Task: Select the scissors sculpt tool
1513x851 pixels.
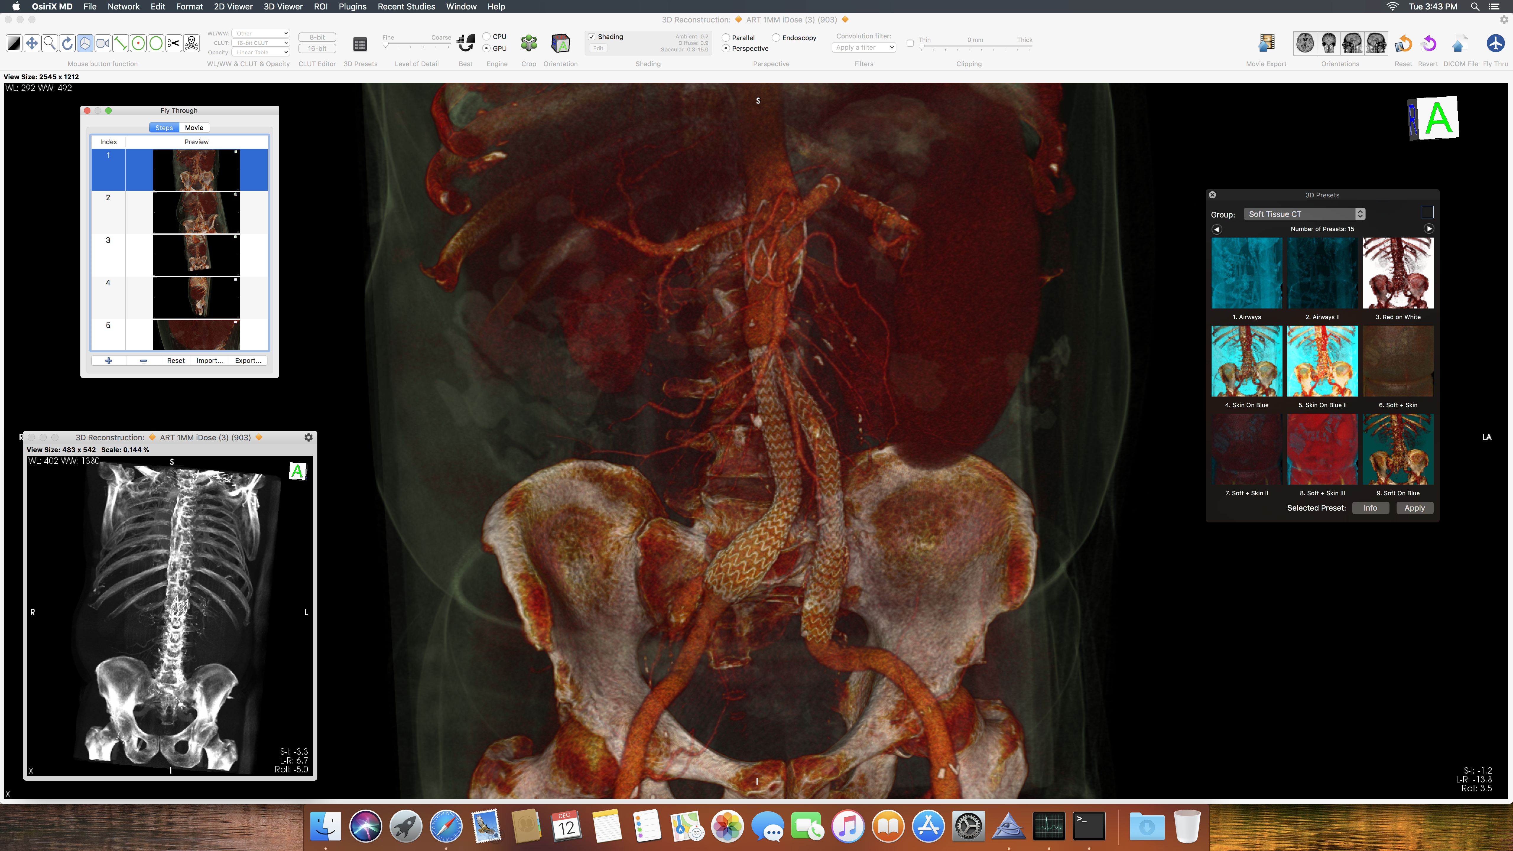Action: tap(173, 43)
